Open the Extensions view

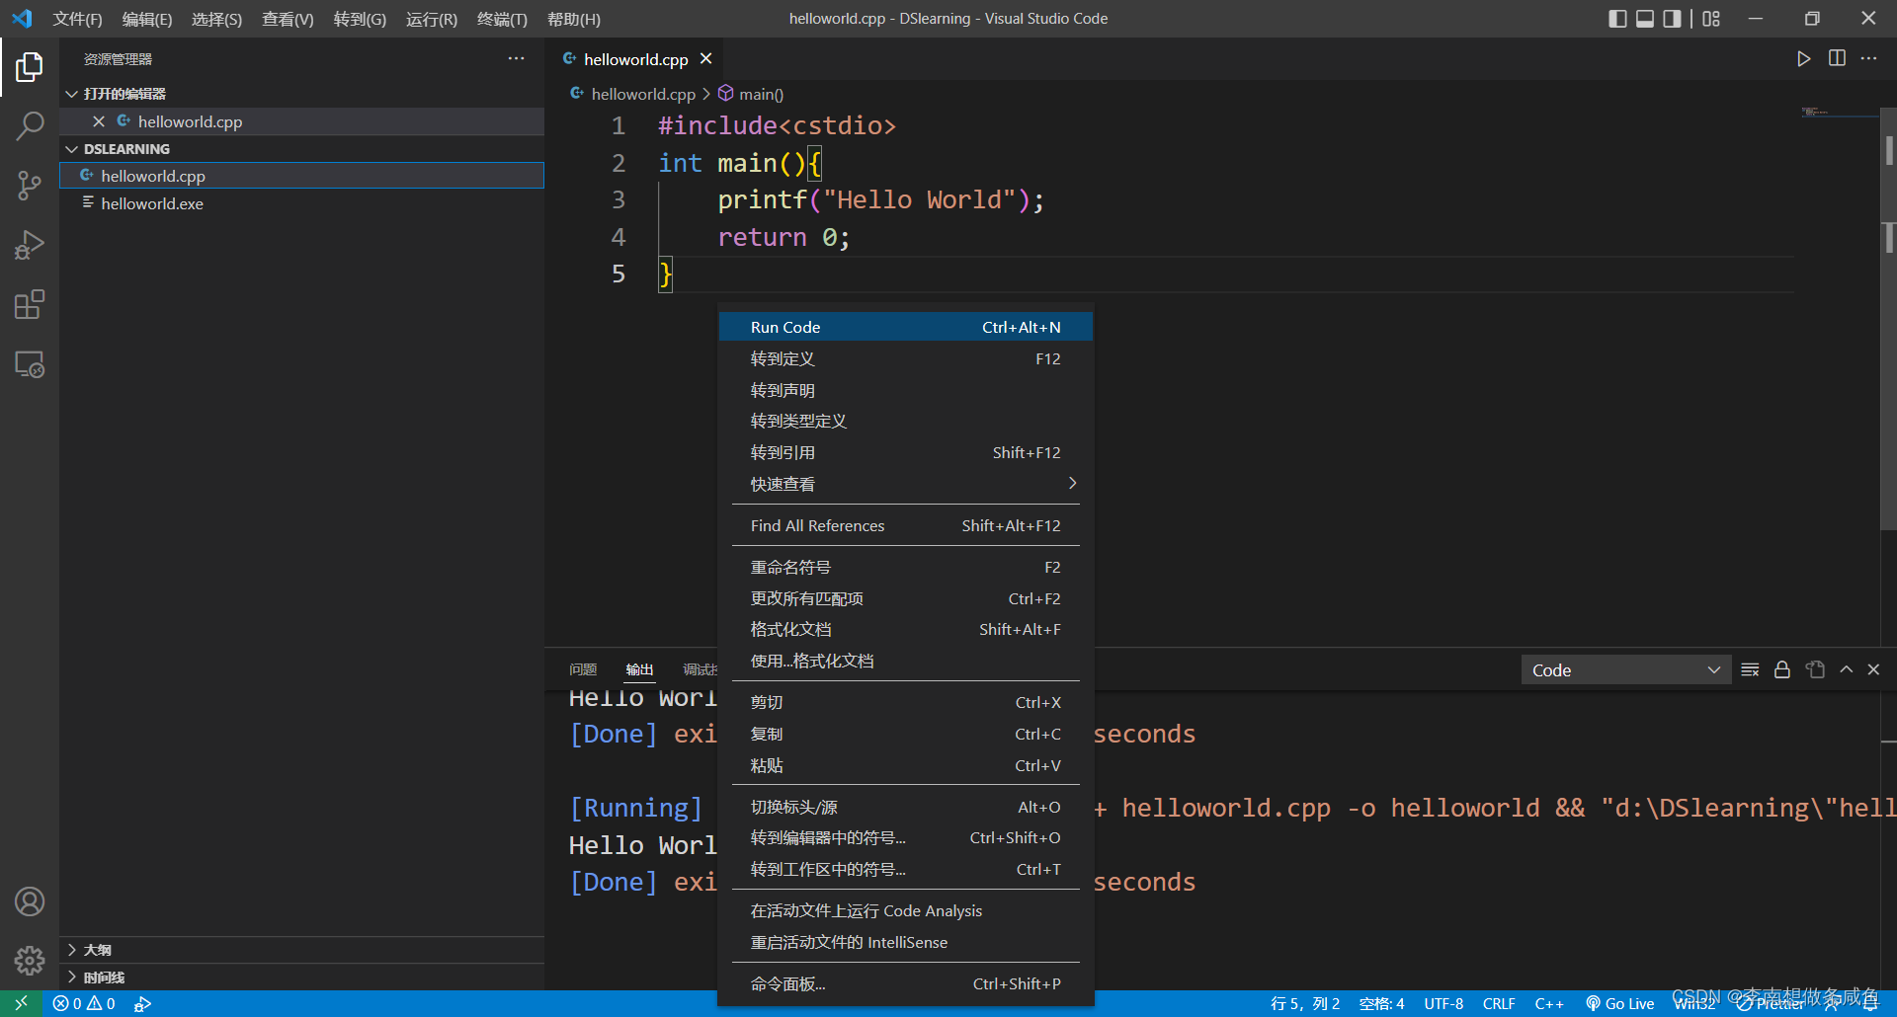click(x=30, y=304)
